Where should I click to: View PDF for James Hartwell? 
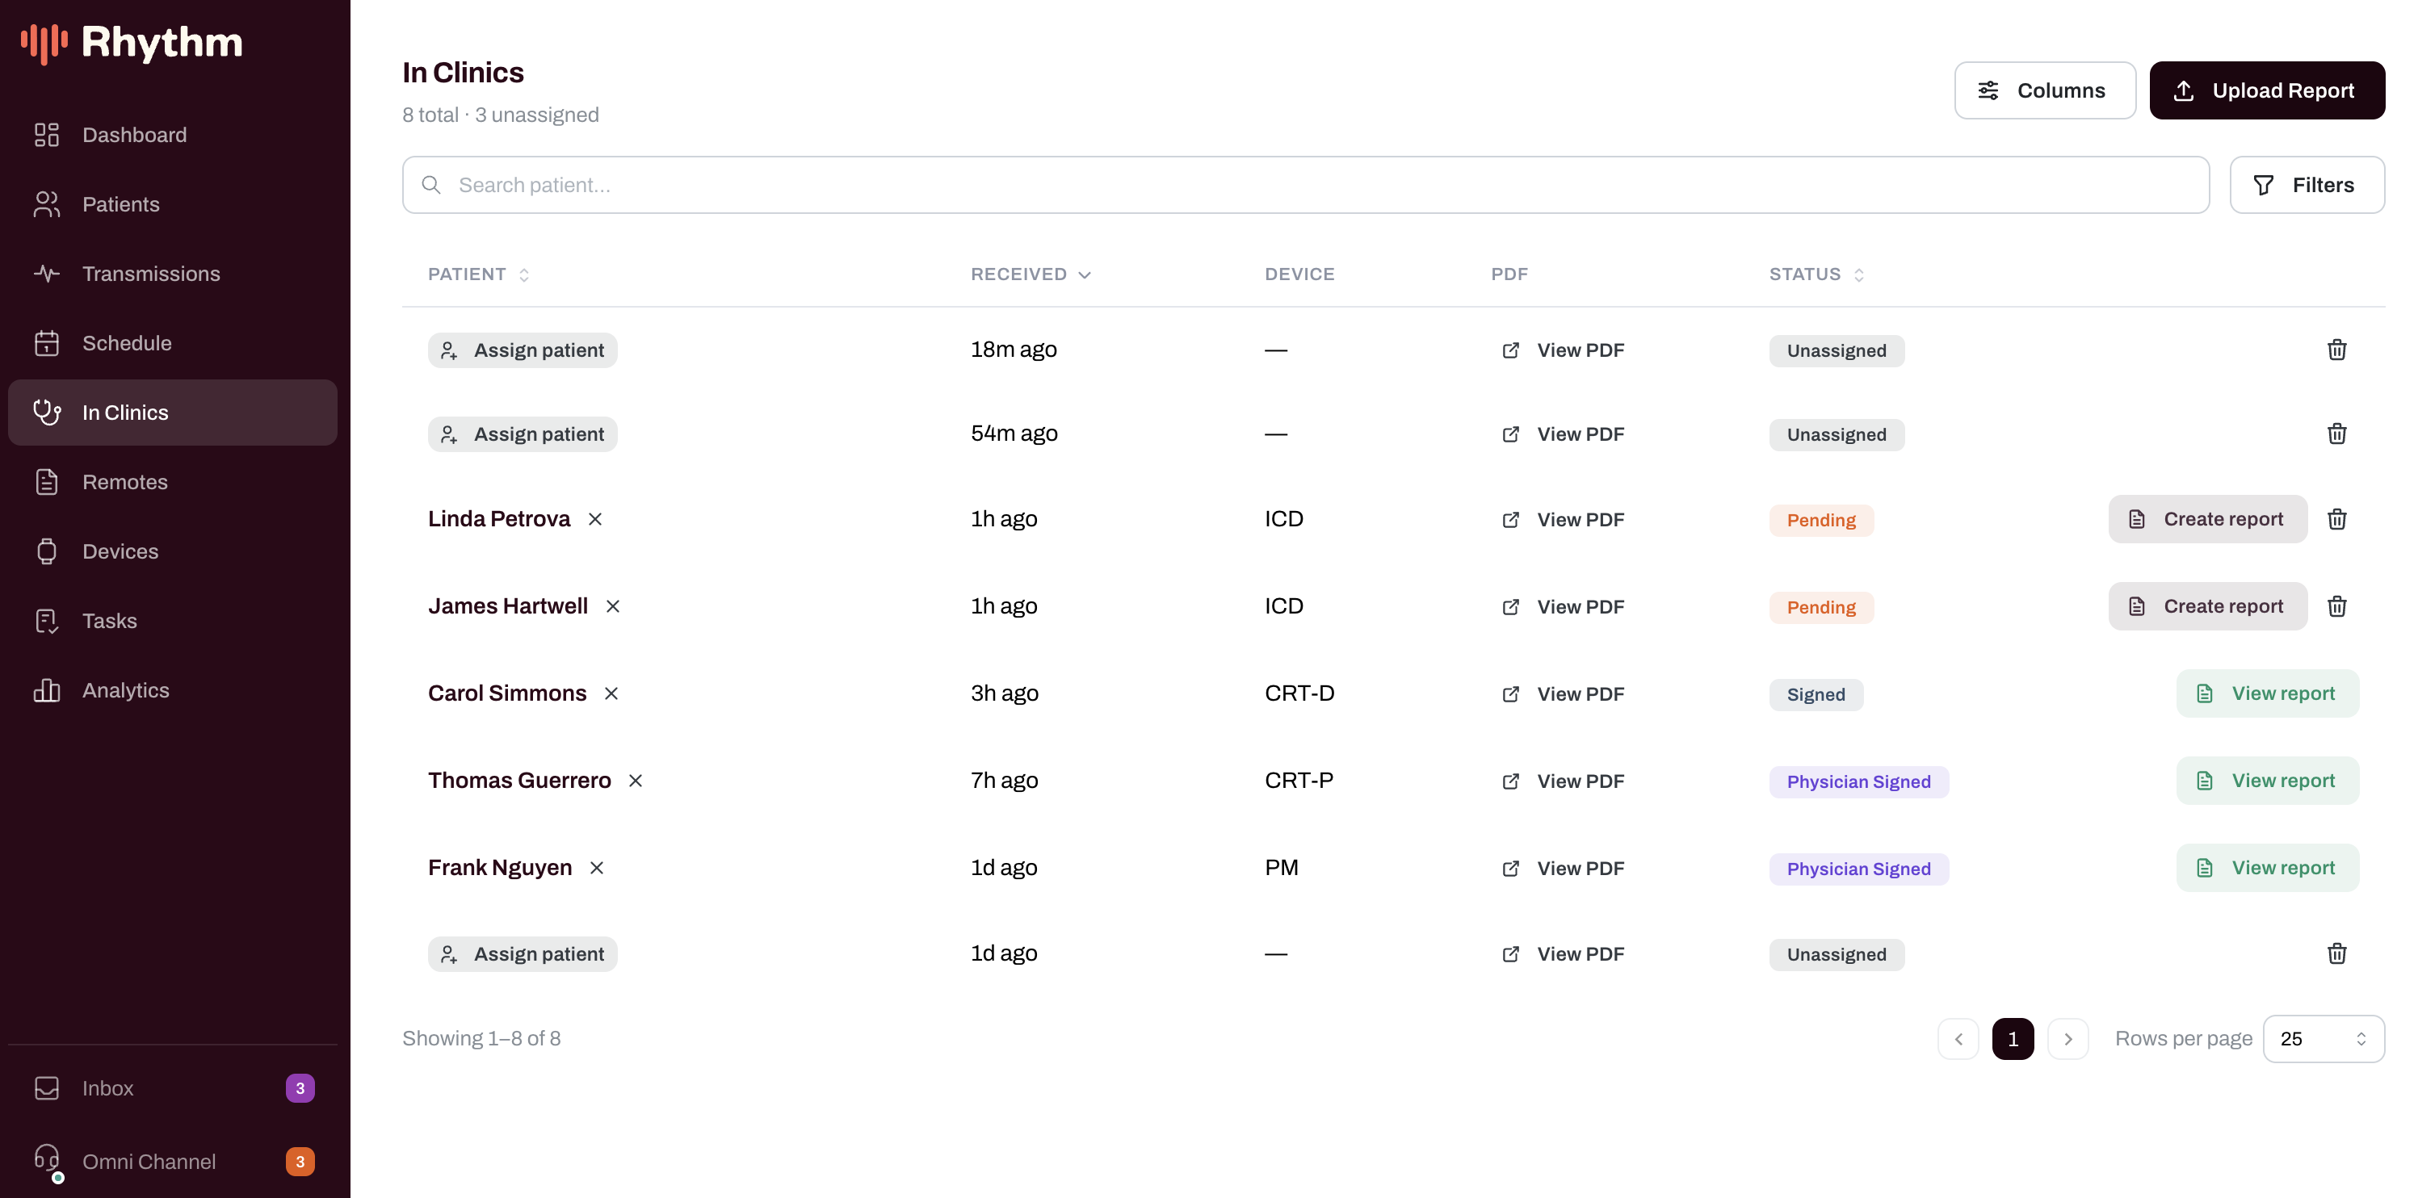coord(1563,606)
